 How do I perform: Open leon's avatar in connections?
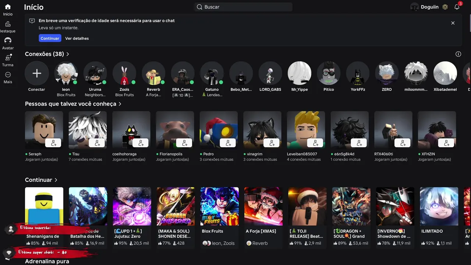click(66, 73)
